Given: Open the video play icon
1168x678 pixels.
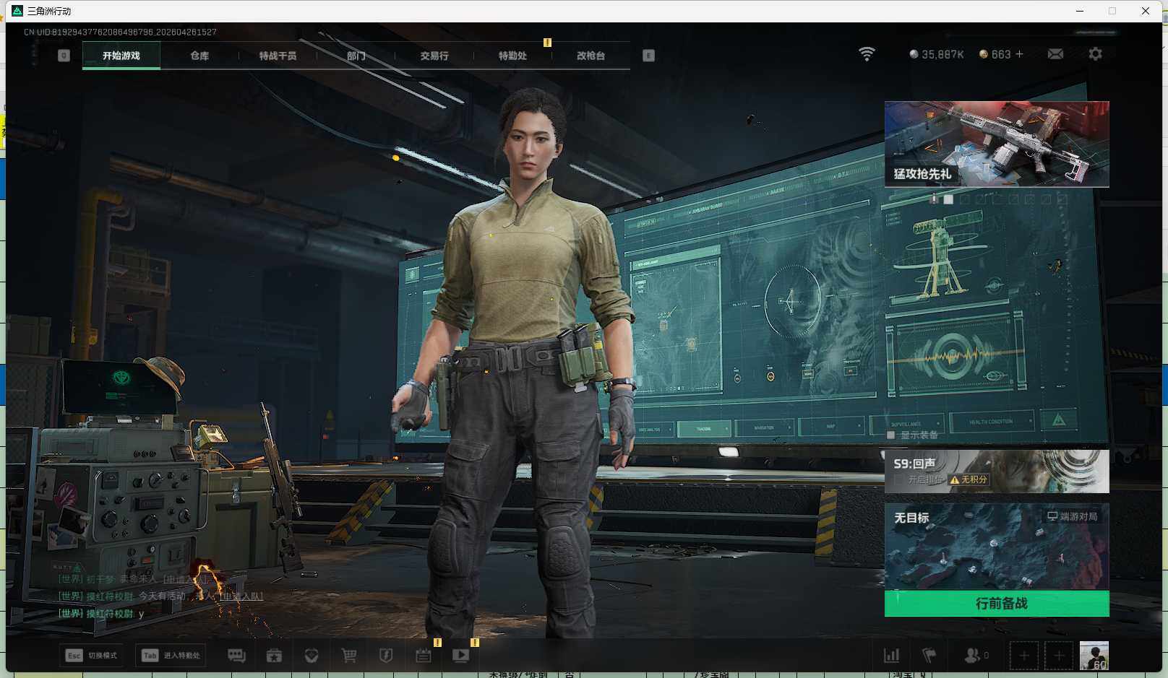Looking at the screenshot, I should click(x=461, y=656).
